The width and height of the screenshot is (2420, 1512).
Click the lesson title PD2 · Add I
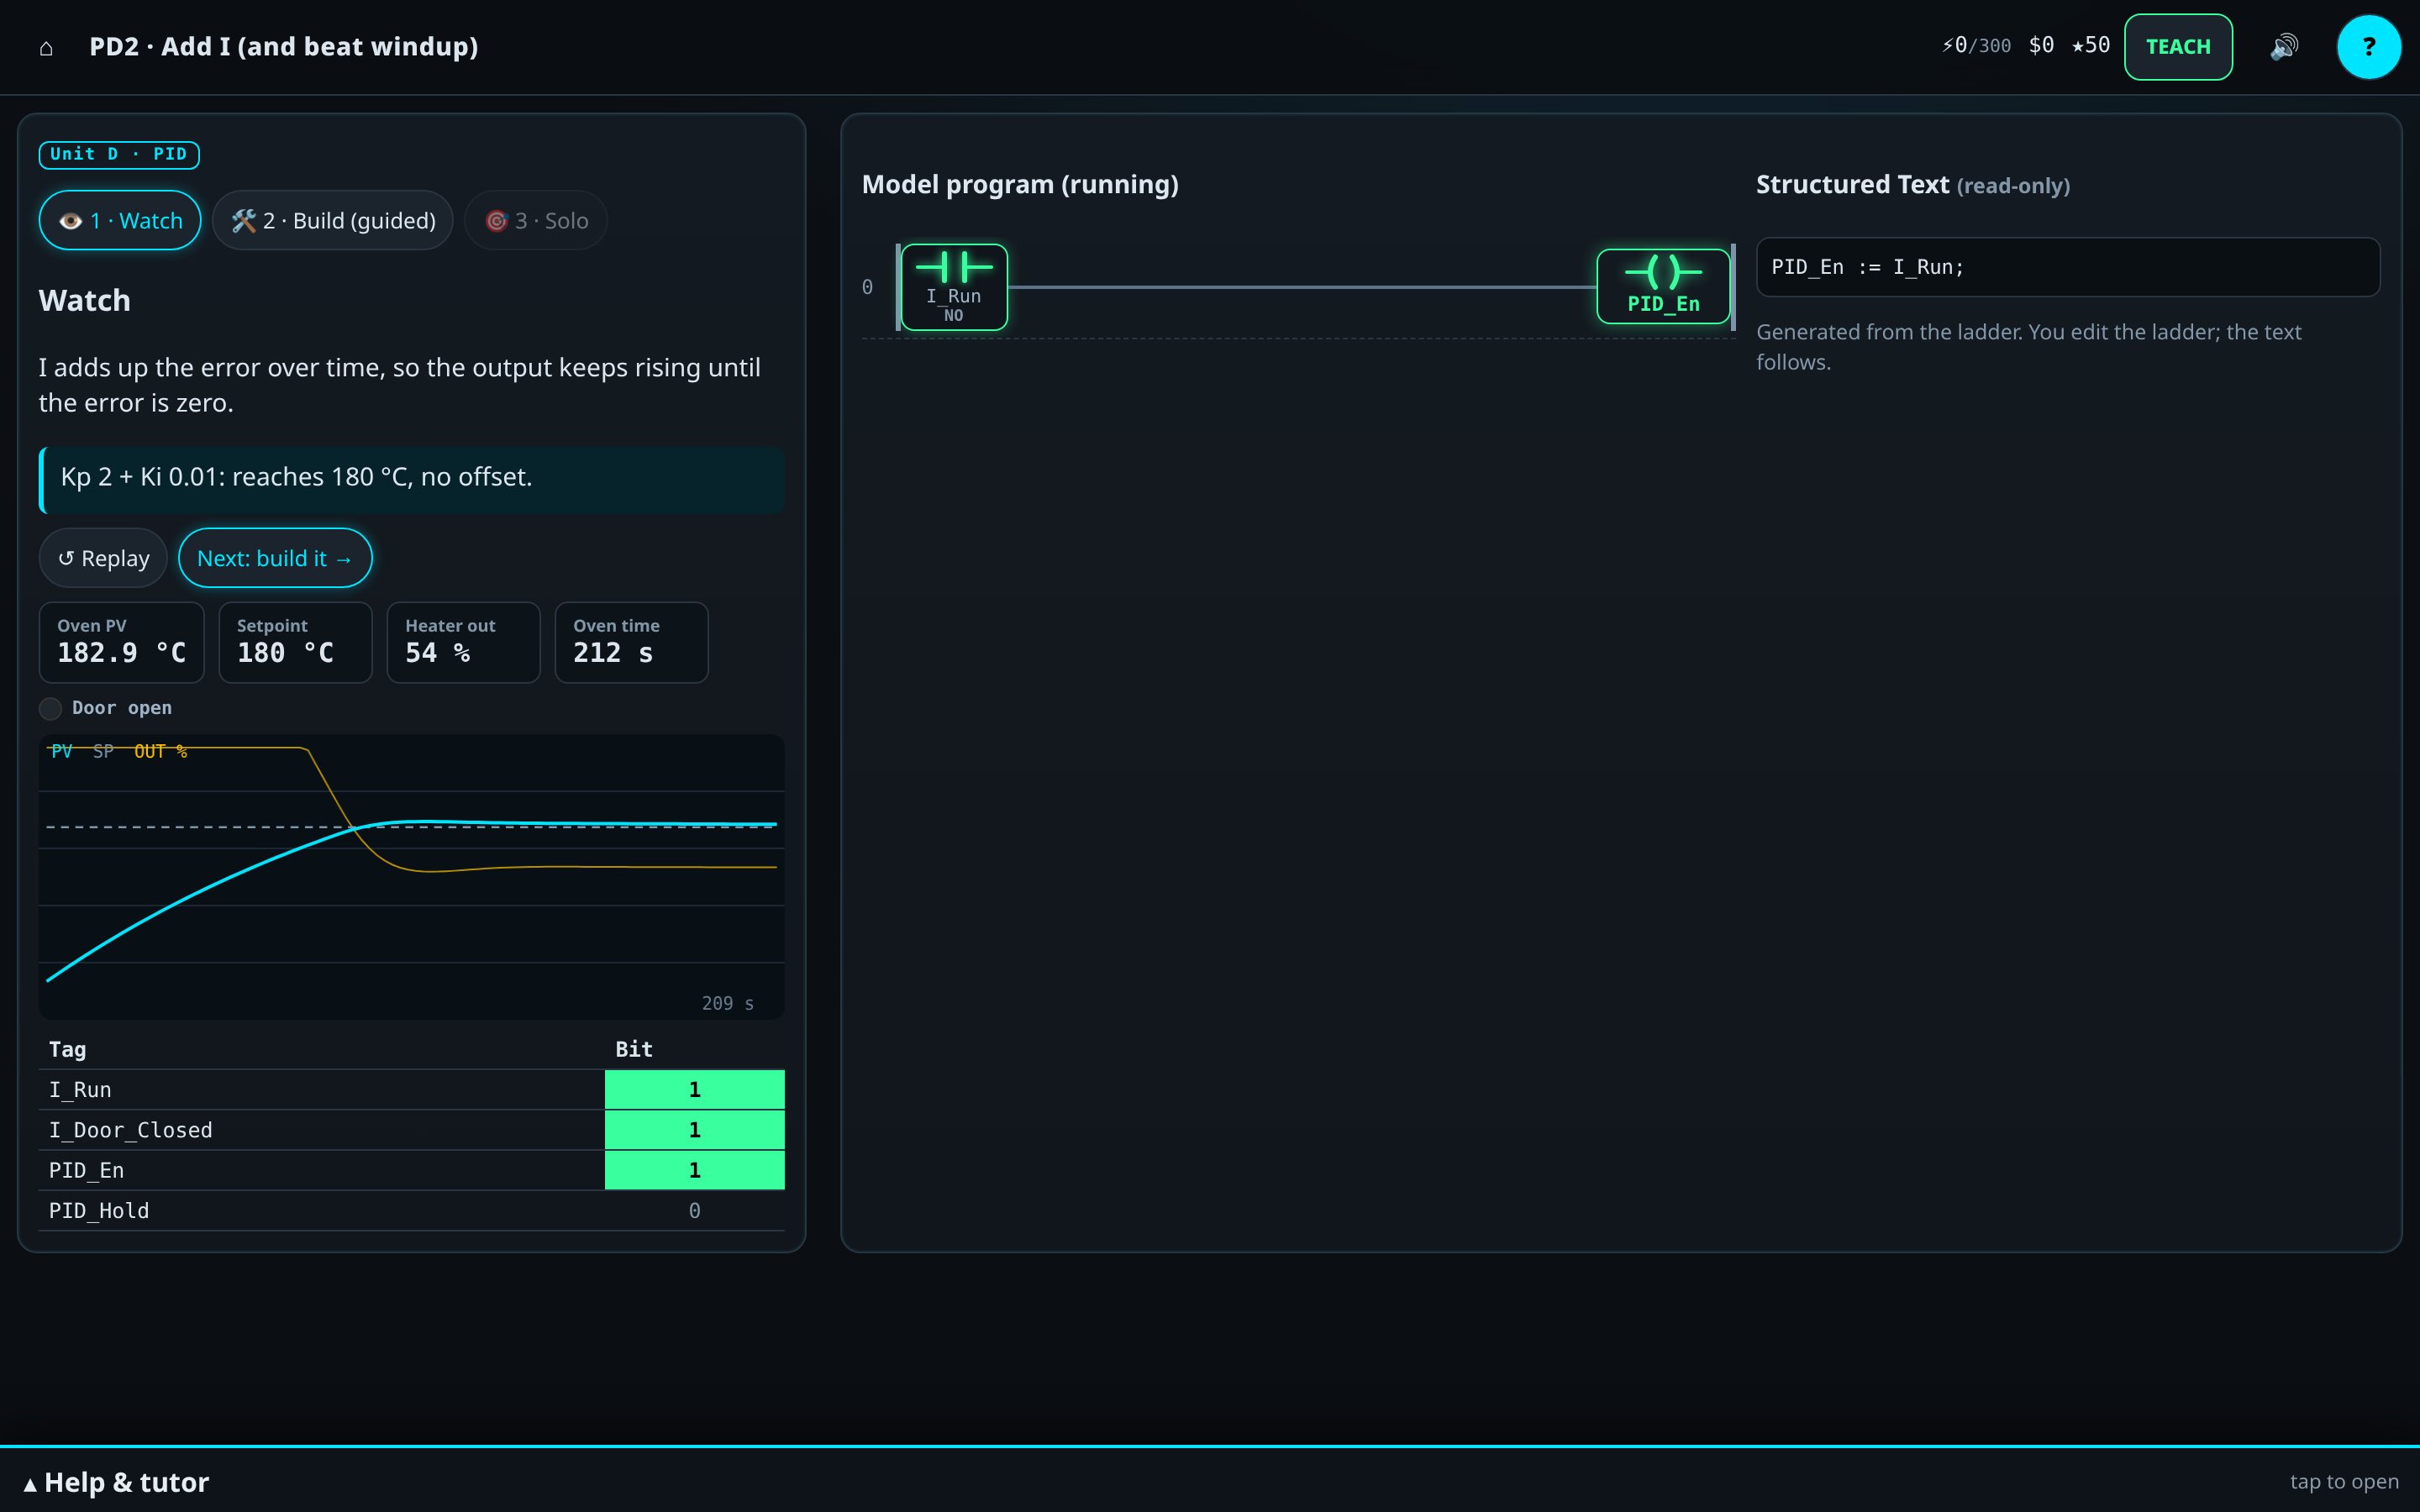tap(284, 47)
